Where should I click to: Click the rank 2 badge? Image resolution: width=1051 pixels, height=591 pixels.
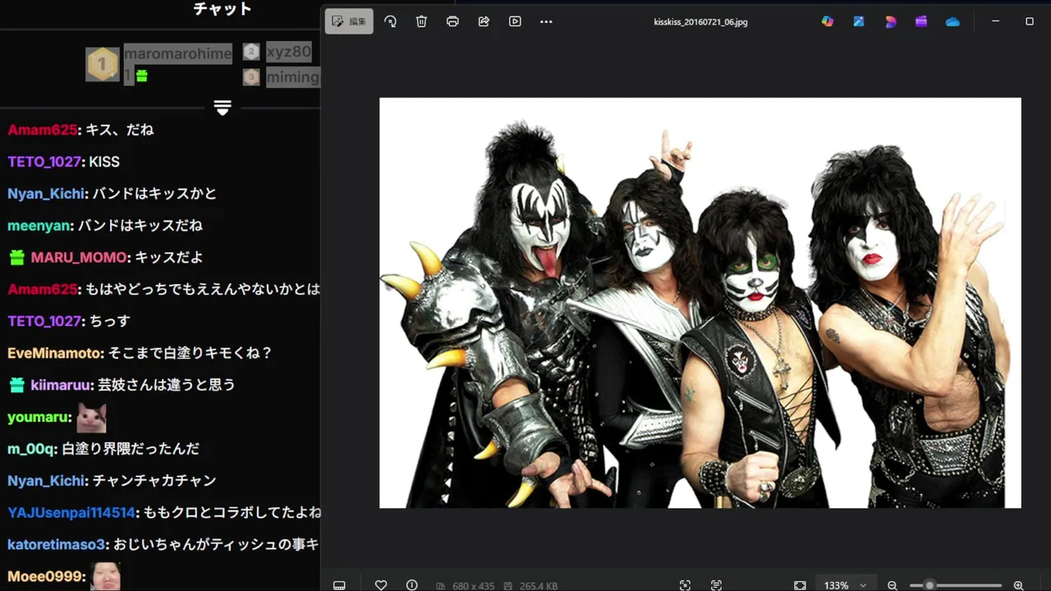click(x=251, y=52)
